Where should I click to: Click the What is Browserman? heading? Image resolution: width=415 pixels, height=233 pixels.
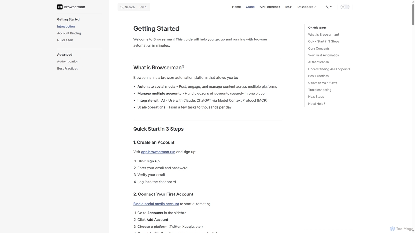coord(159,67)
